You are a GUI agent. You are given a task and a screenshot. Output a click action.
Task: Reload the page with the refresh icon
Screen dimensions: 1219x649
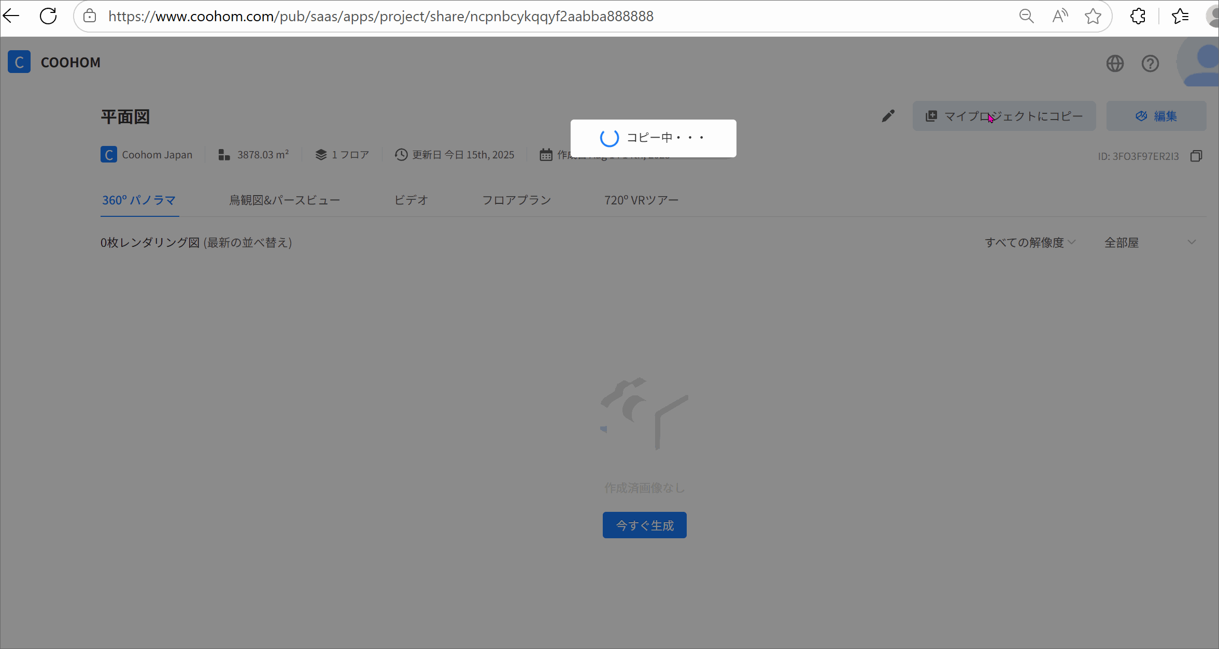48,16
